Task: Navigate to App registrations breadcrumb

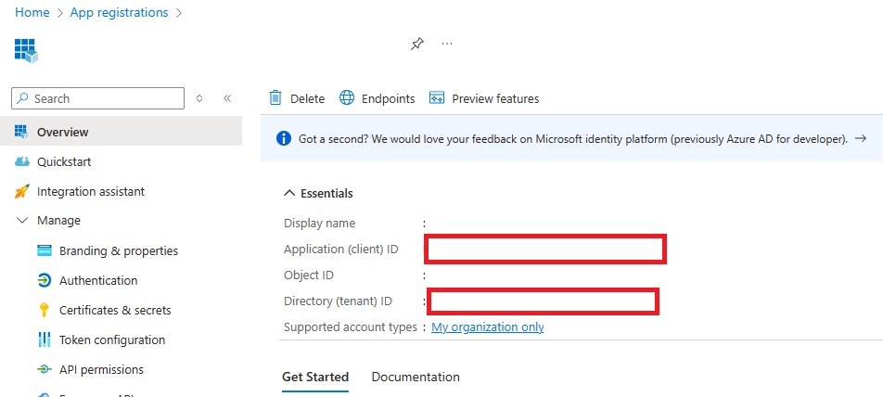Action: click(x=120, y=12)
